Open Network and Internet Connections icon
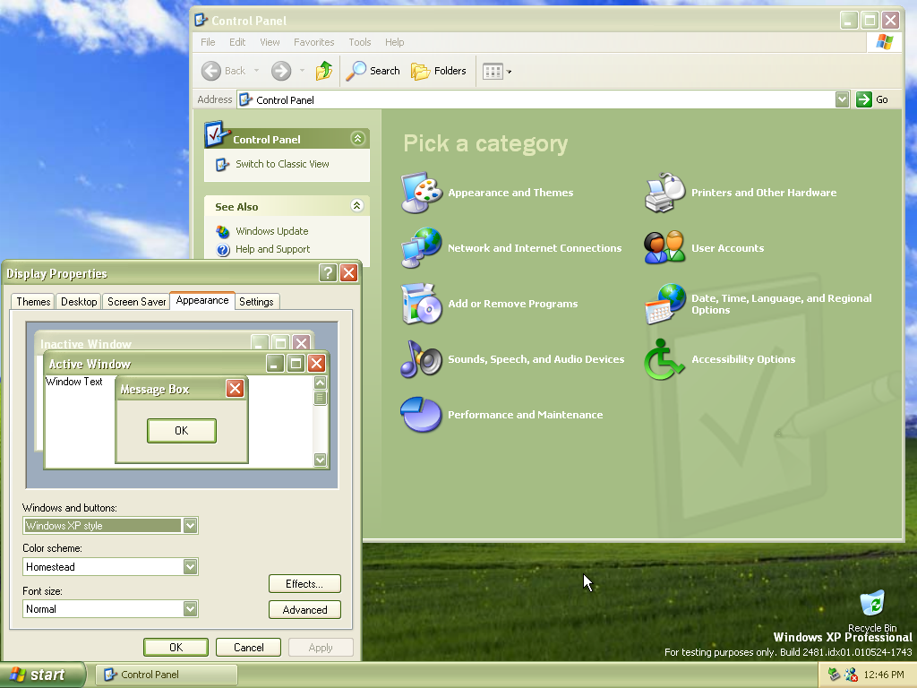 click(421, 248)
